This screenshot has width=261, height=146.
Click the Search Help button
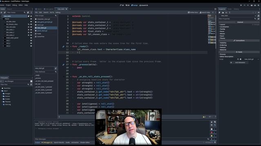(x=205, y=13)
